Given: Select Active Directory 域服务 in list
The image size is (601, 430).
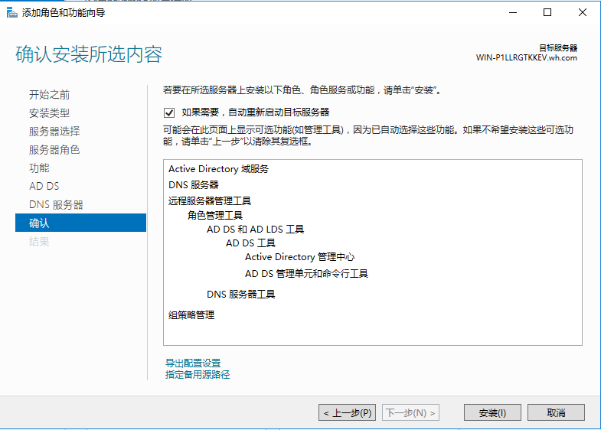Looking at the screenshot, I should [x=218, y=169].
